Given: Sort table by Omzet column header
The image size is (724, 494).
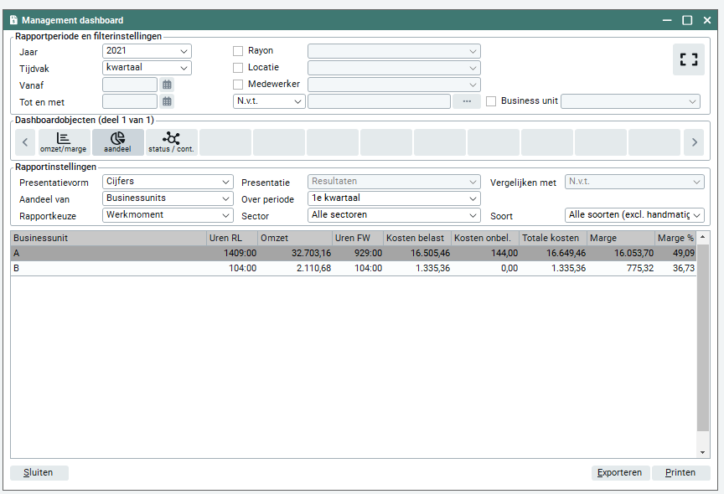Looking at the screenshot, I should [x=295, y=238].
